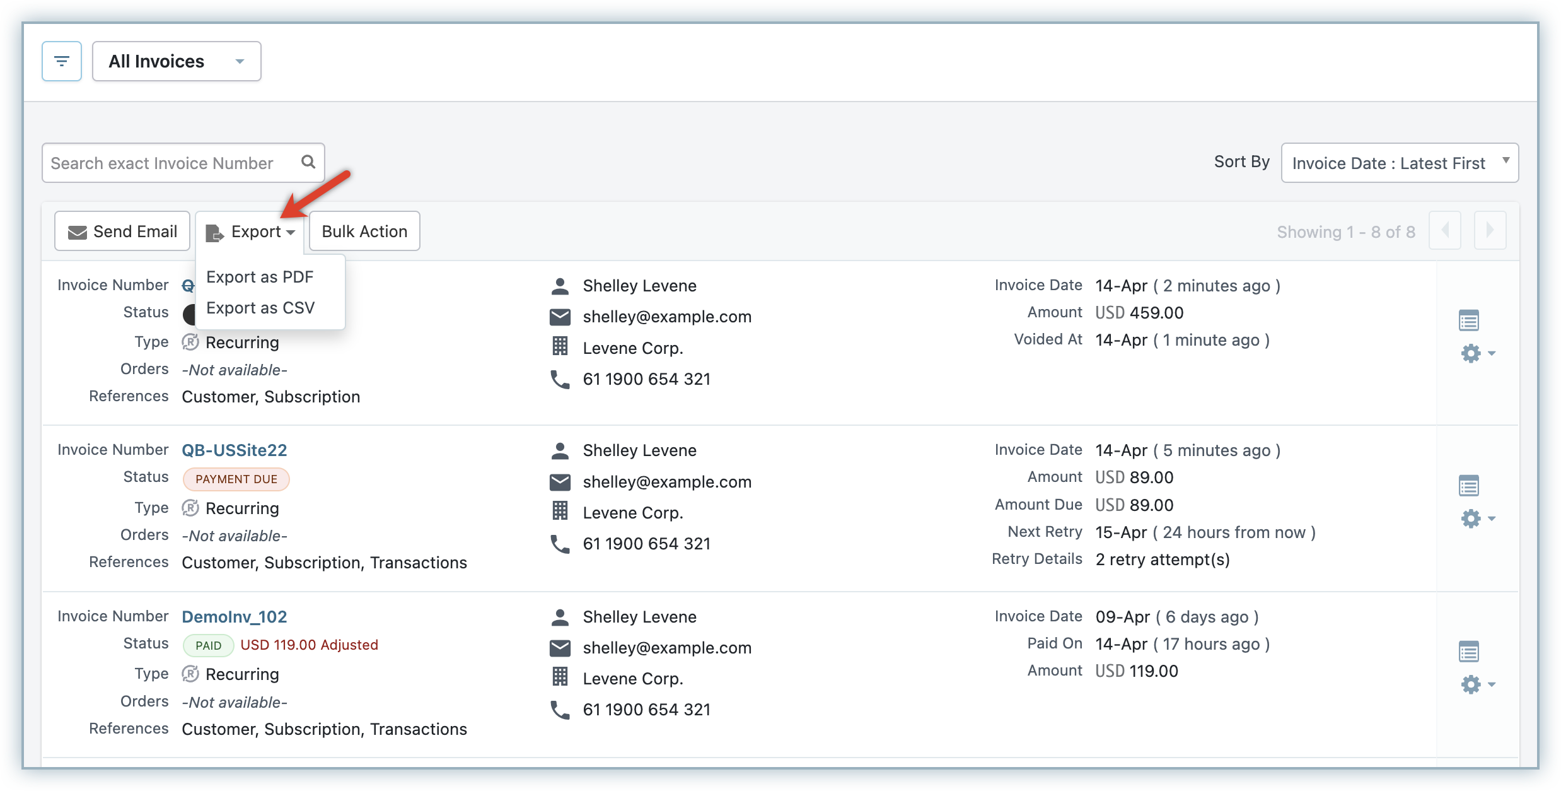This screenshot has height=791, width=1561.
Task: Open details list icon for first invoice
Action: 1468,321
